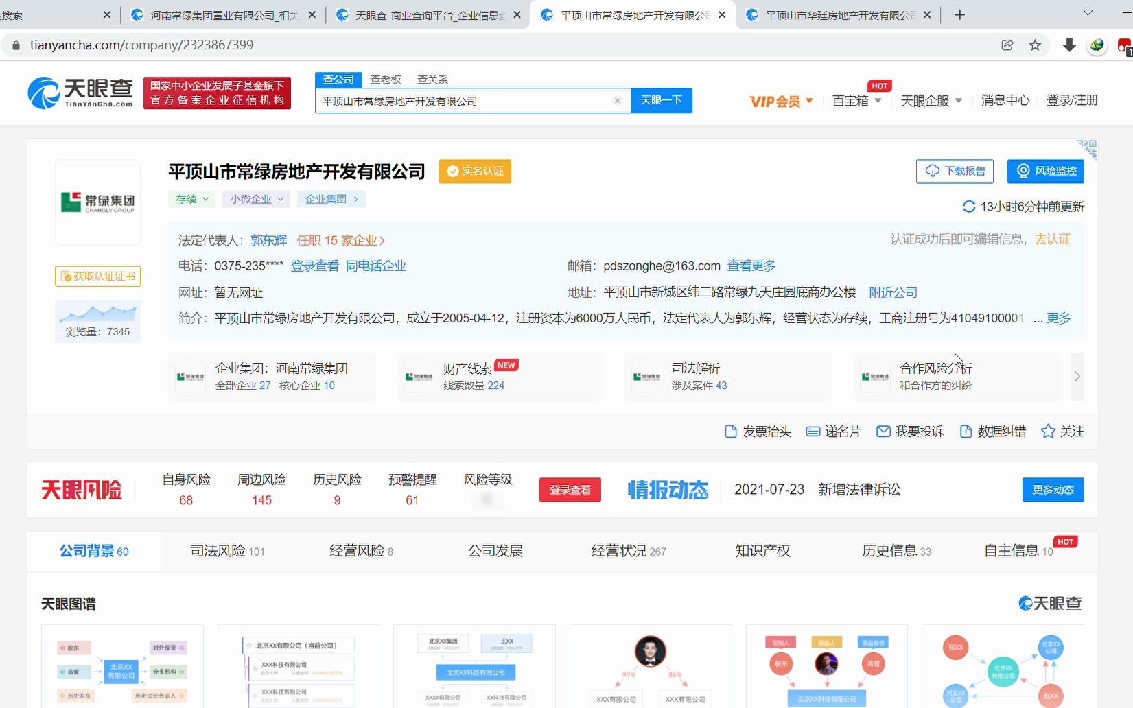Clear the search box with the X icon
This screenshot has height=708, width=1133.
coord(617,101)
